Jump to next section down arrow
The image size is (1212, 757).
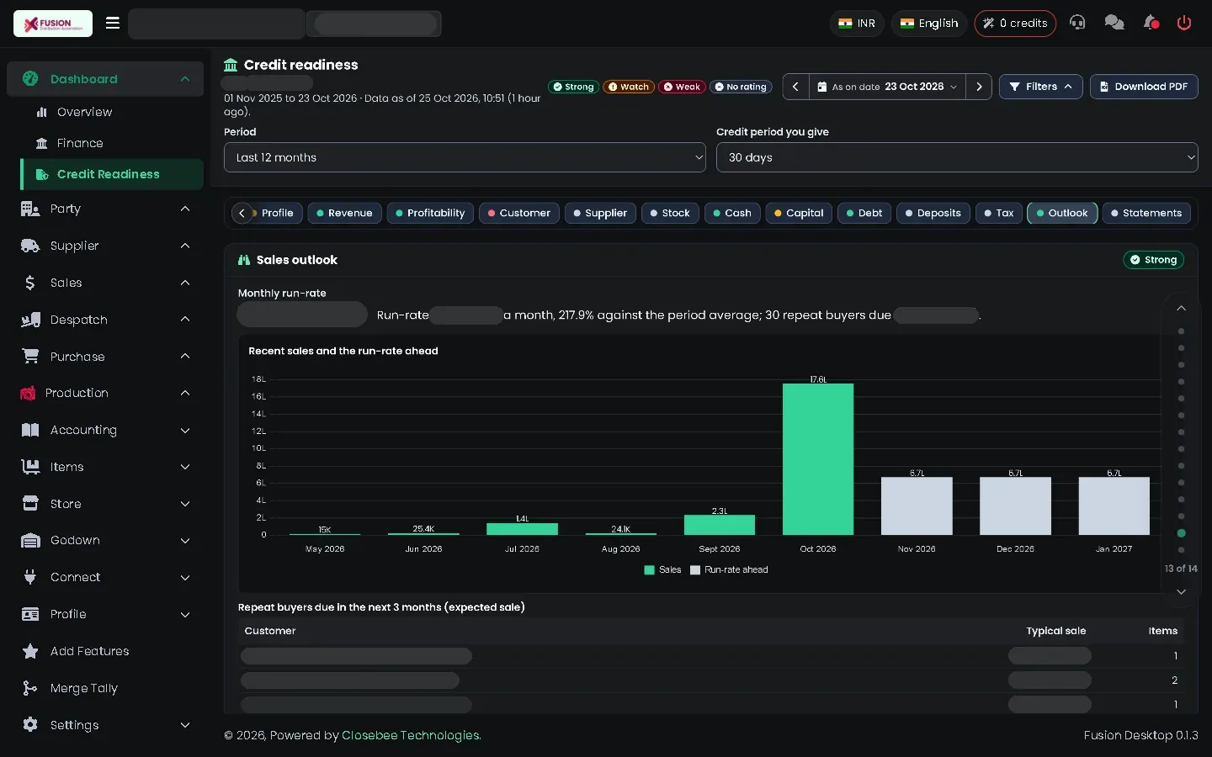[x=1181, y=592]
